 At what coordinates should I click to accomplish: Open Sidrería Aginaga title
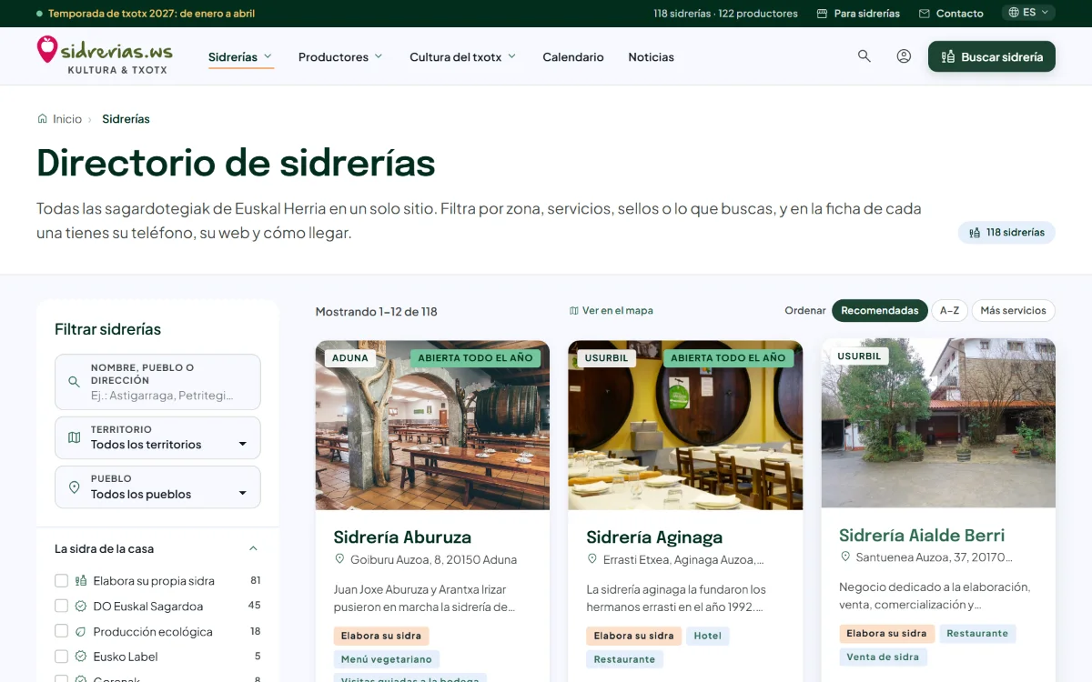(654, 537)
